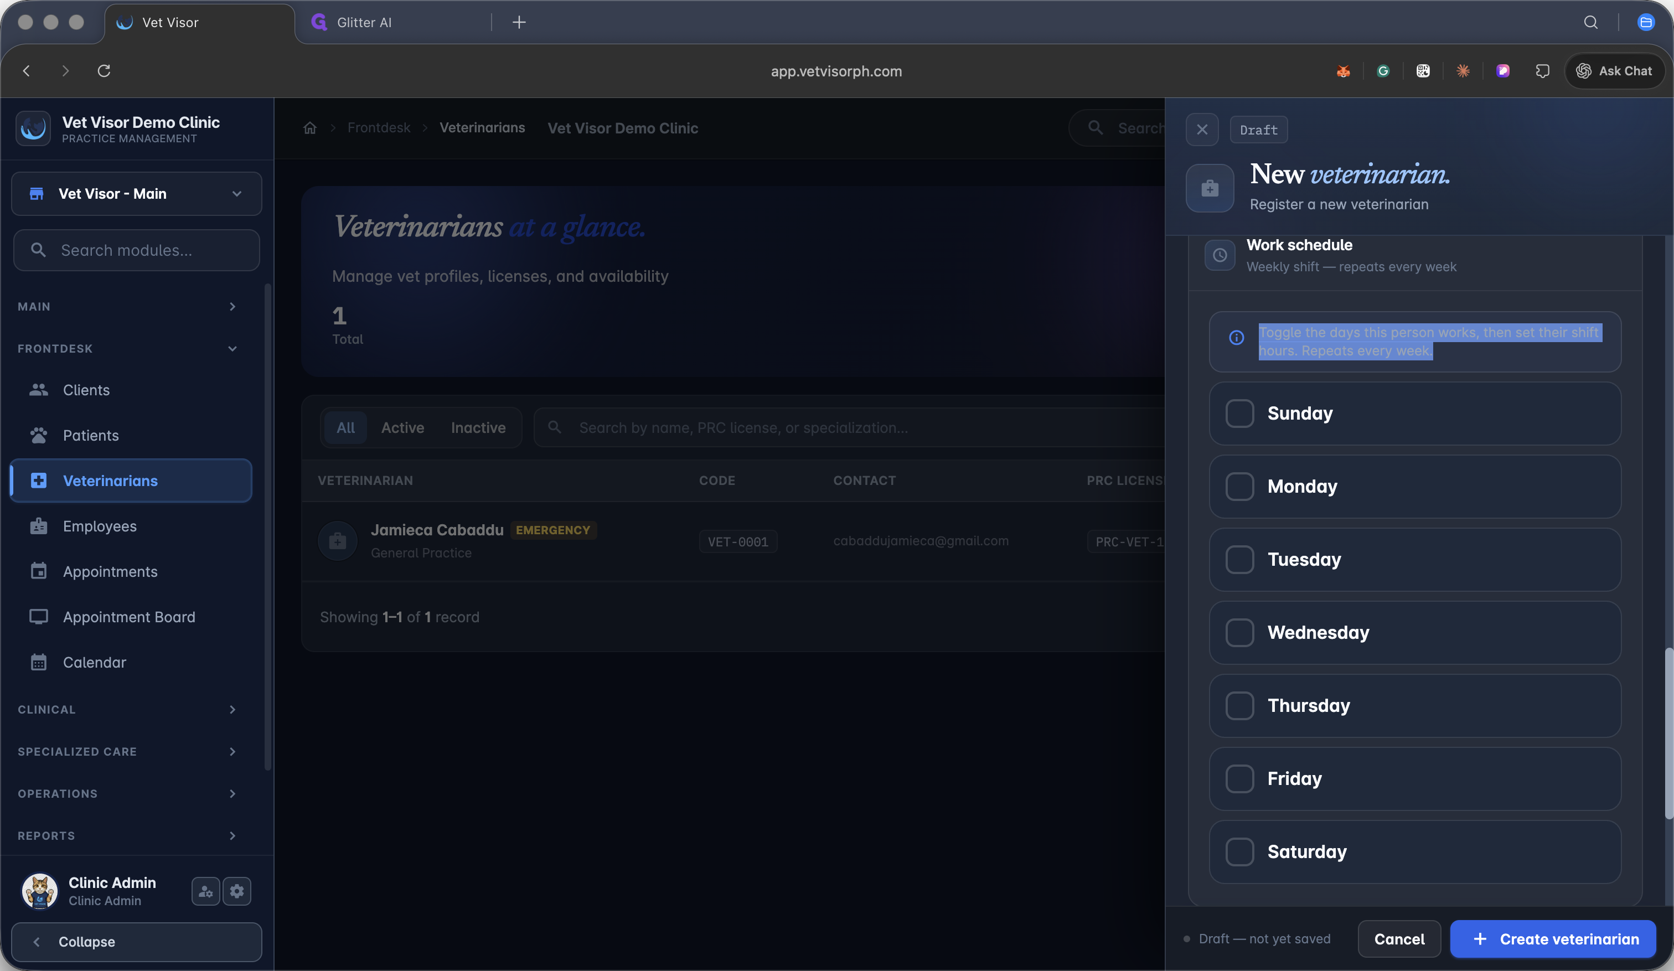Select the All filter tab
The image size is (1674, 971).
pos(345,428)
